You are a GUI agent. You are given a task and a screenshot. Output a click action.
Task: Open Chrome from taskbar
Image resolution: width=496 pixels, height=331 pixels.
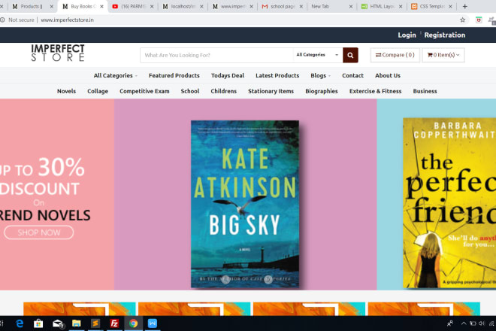(133, 323)
